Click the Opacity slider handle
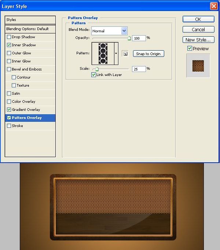The width and height of the screenshot is (220, 250). (x=129, y=38)
